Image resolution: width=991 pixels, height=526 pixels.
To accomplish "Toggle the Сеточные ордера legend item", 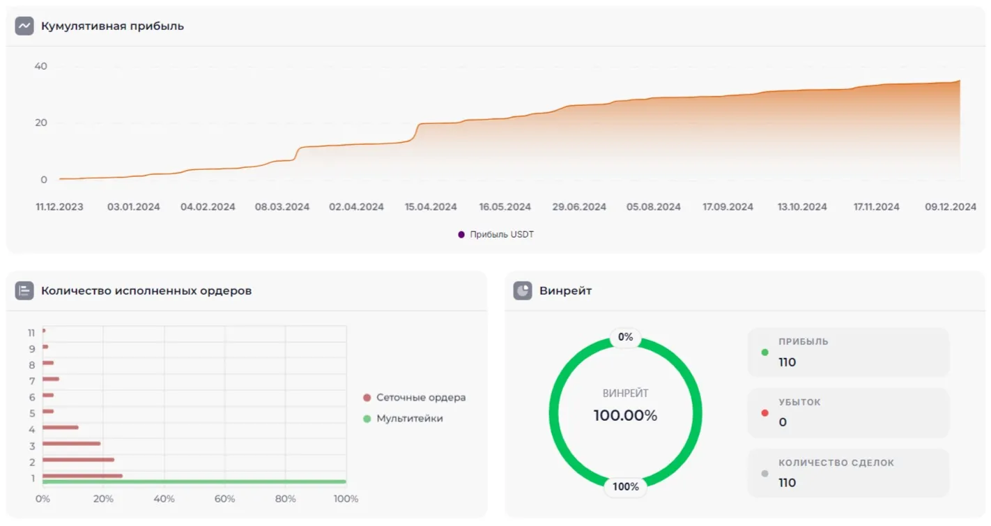I will [414, 398].
